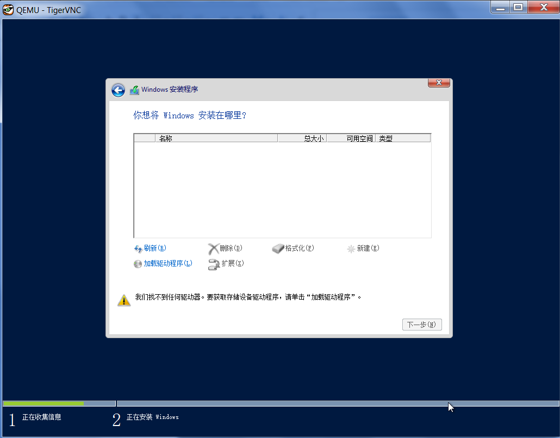Screen dimensions: 560x438
Task: Sort by 类型 column header
Action: 403,138
